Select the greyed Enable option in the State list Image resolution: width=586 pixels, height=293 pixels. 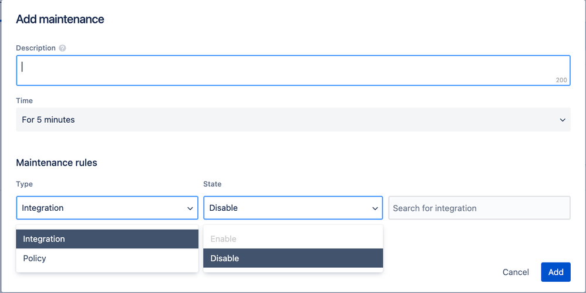293,239
